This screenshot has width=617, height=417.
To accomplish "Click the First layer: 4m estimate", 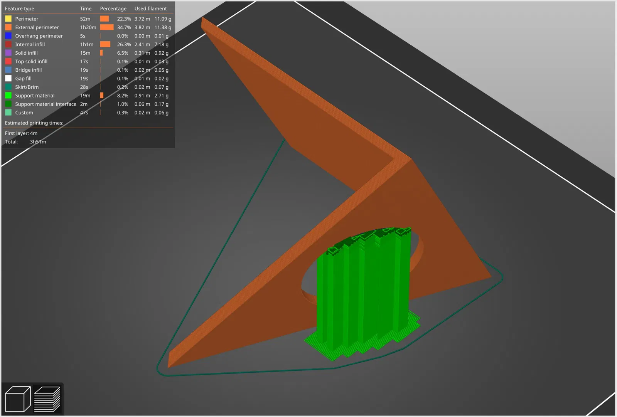I will pos(21,133).
